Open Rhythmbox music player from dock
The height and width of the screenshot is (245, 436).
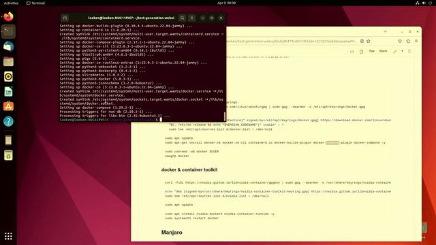coord(8,76)
